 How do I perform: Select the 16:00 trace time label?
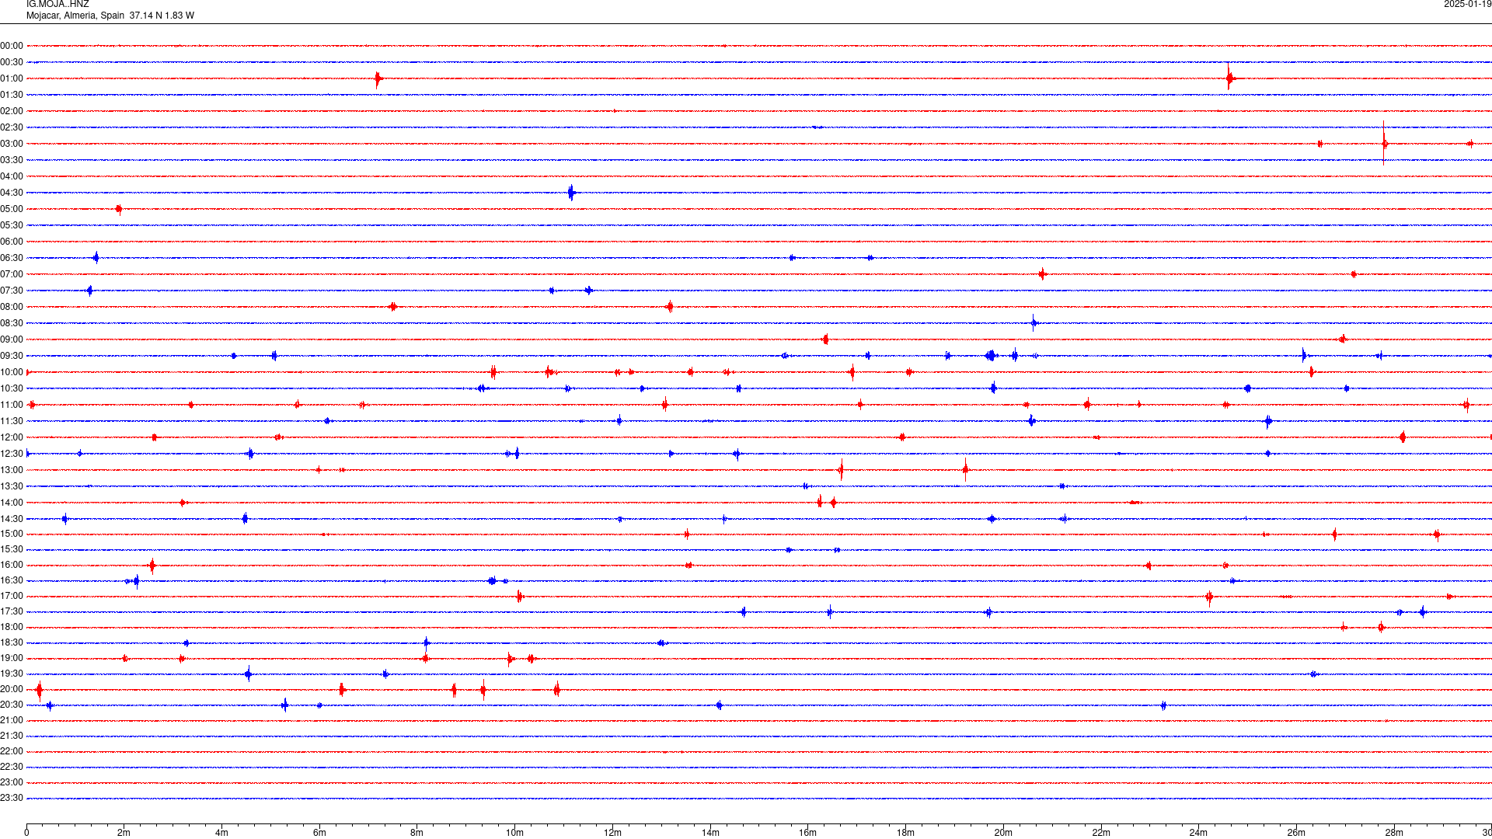click(12, 565)
